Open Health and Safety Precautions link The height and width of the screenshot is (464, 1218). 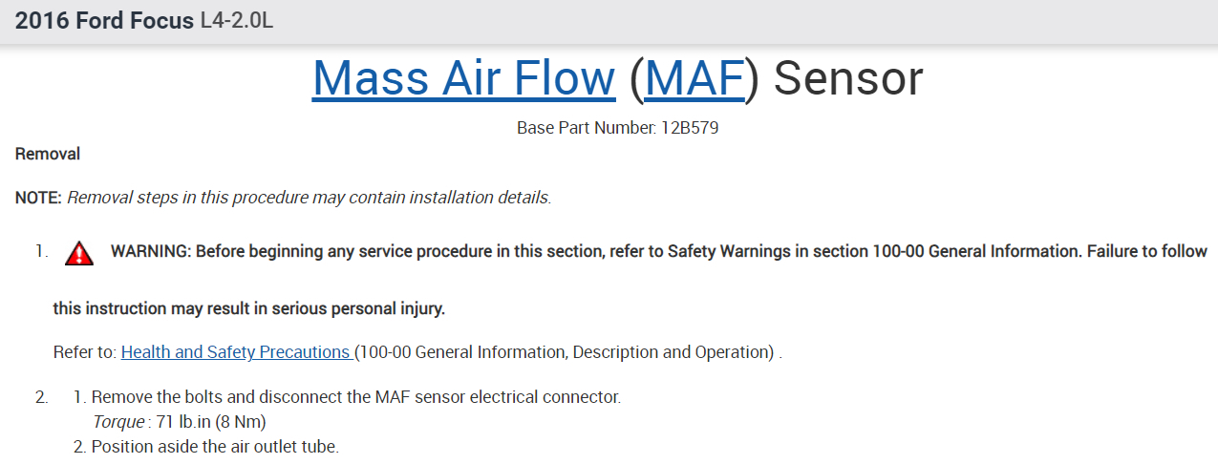[x=237, y=352]
